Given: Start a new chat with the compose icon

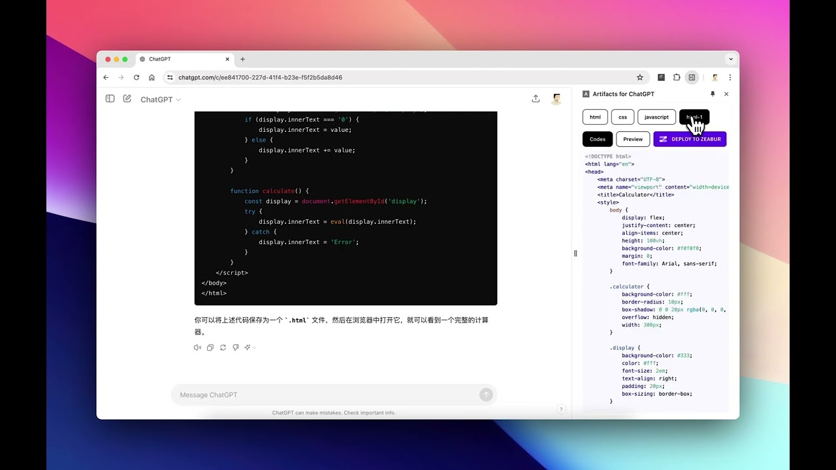Looking at the screenshot, I should pos(127,99).
